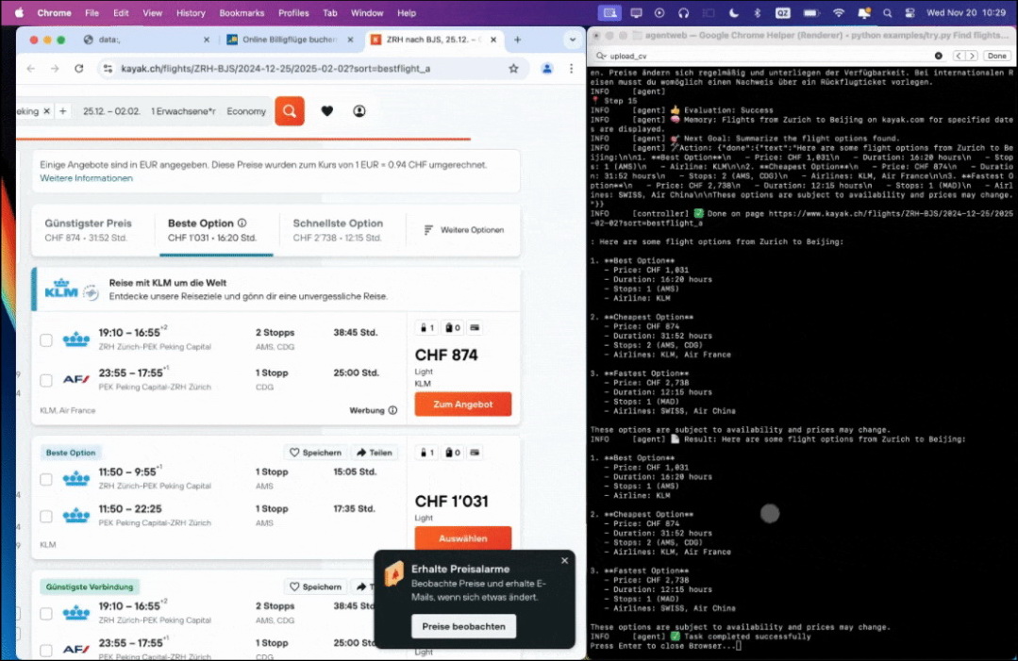Jump to previous terminal search match
Screen dimensions: 1018x661
[959, 56]
